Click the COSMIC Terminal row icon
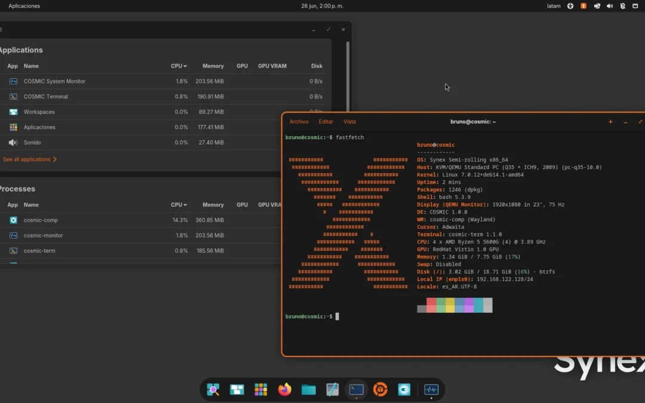 [x=13, y=97]
